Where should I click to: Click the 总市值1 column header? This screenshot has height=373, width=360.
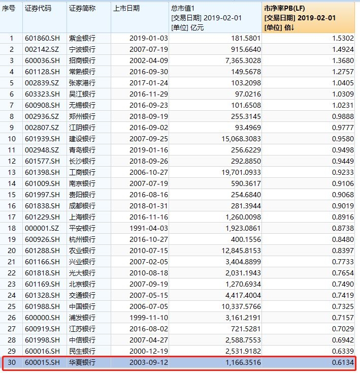[215, 18]
